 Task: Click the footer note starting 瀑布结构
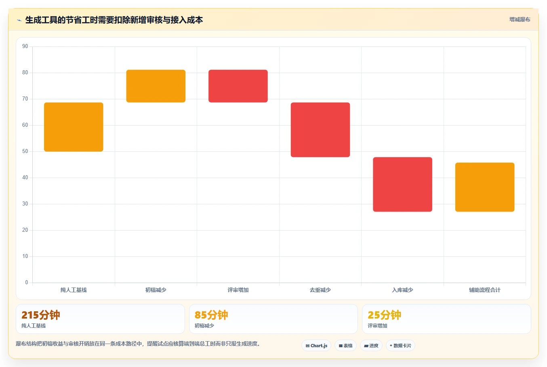(139, 344)
